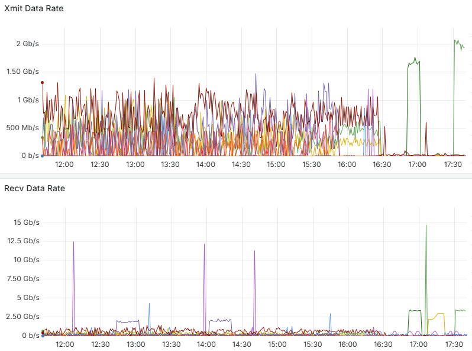Click the 14:30 time label in the Recv chart

[242, 344]
